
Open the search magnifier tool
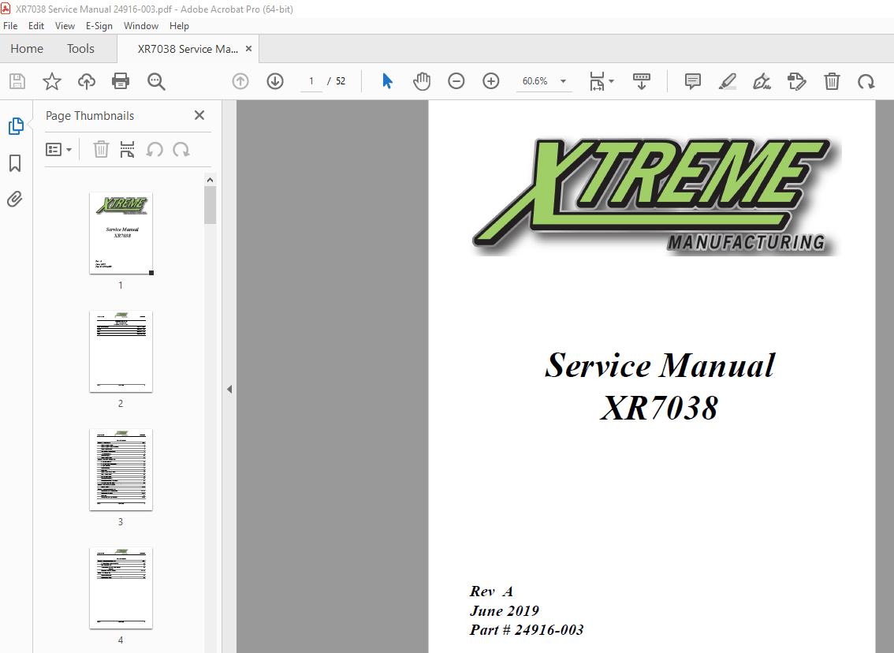point(156,81)
